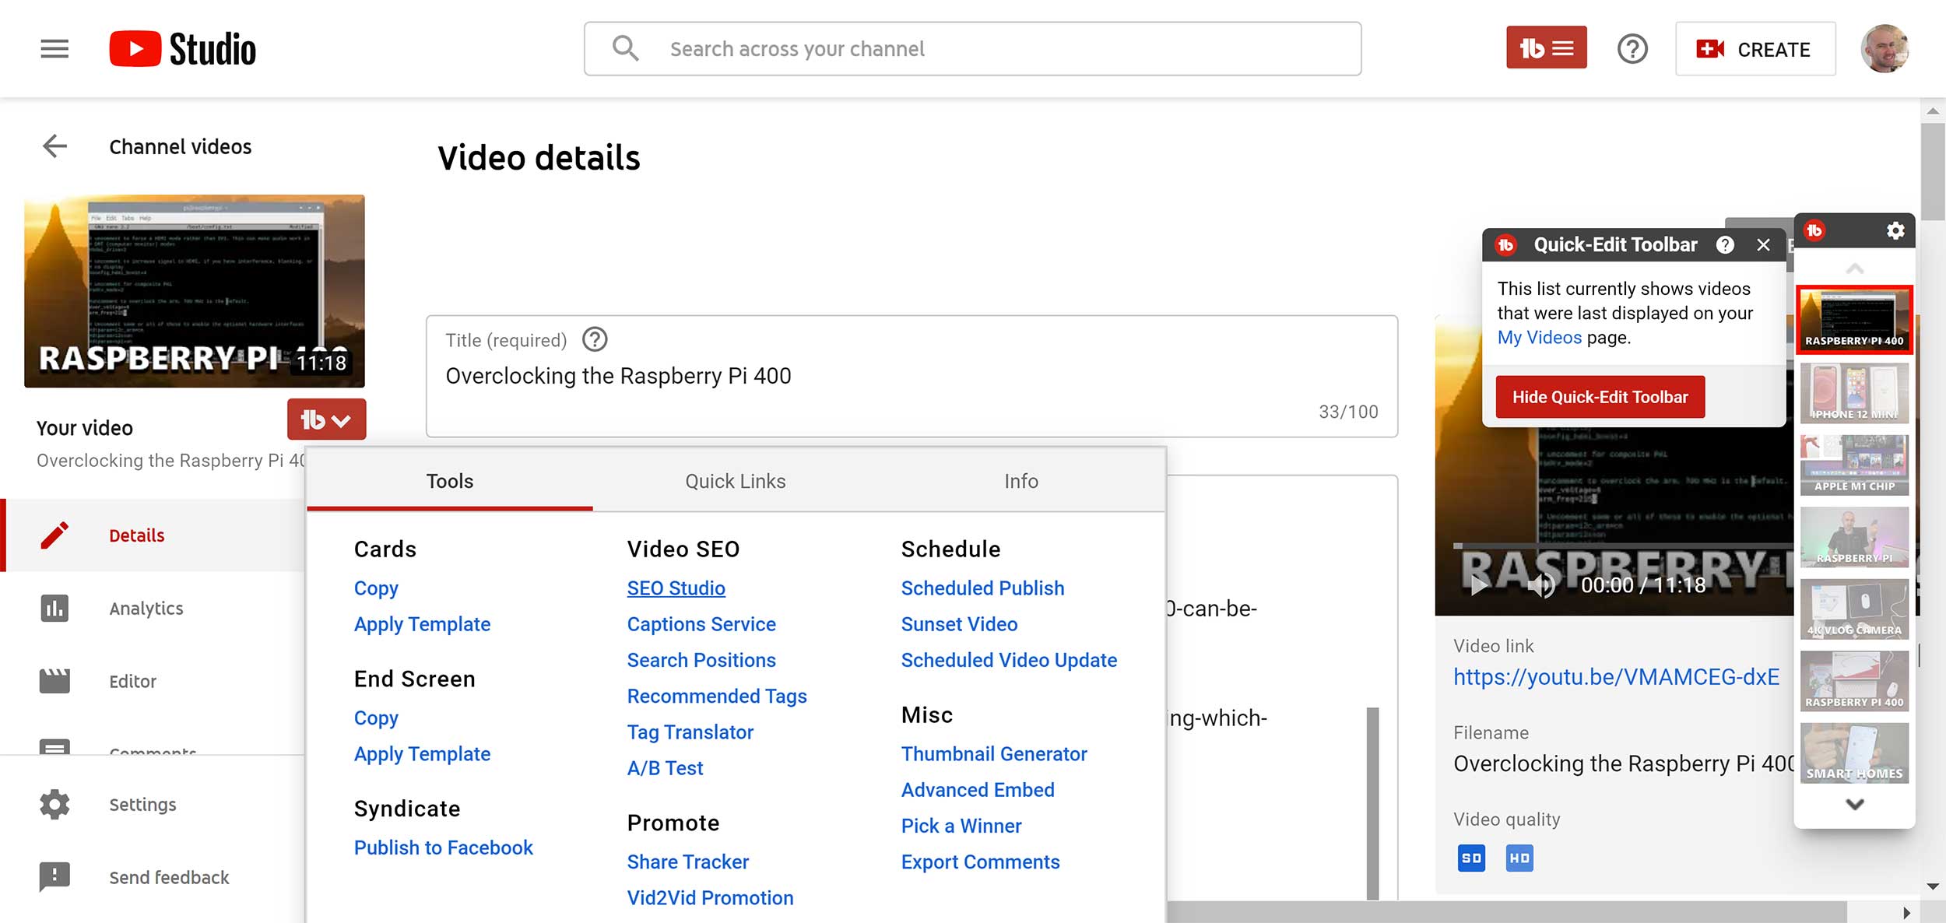Image resolution: width=1946 pixels, height=923 pixels.
Task: Click the search magnifier icon
Action: tap(625, 48)
